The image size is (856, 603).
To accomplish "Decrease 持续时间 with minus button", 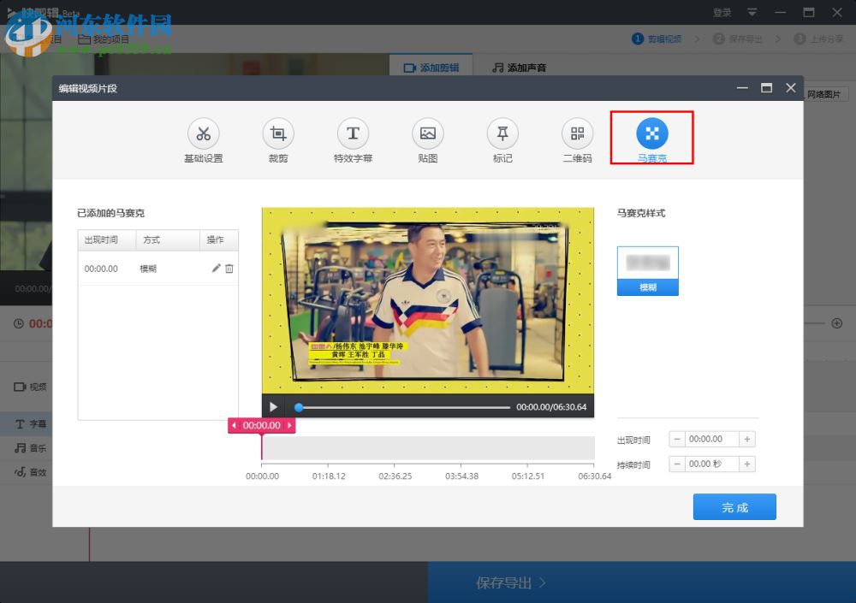I will pyautogui.click(x=677, y=464).
